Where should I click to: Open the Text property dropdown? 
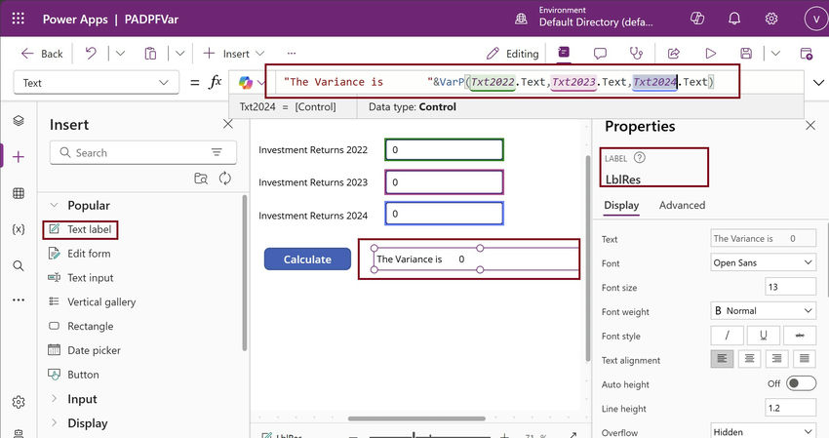pyautogui.click(x=97, y=83)
